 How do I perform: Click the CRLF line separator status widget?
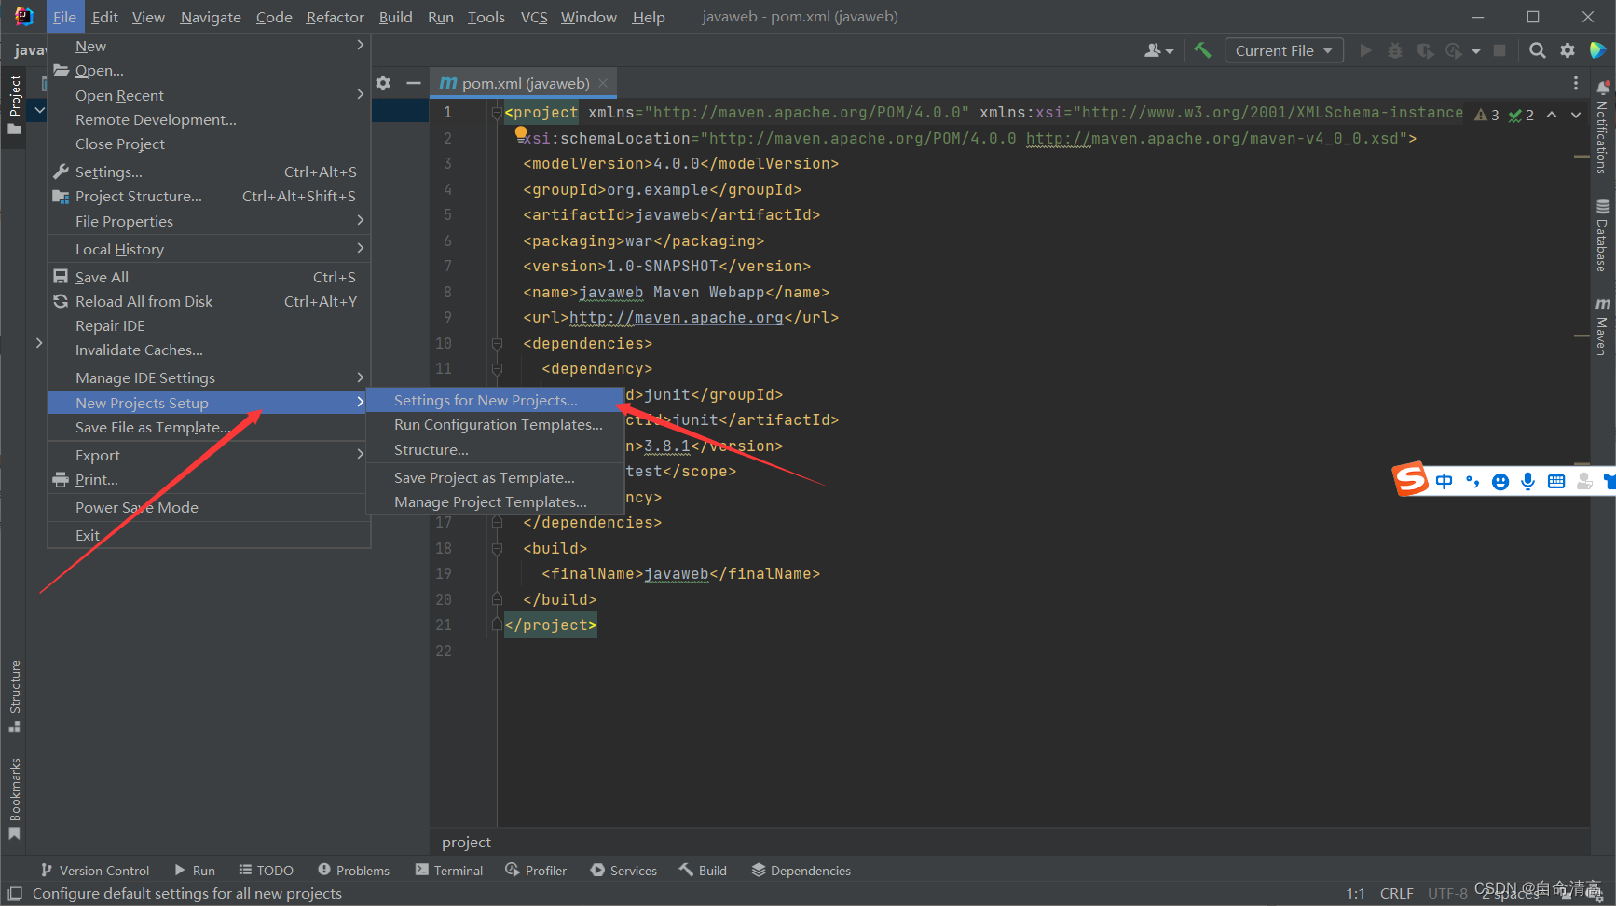[1396, 893]
